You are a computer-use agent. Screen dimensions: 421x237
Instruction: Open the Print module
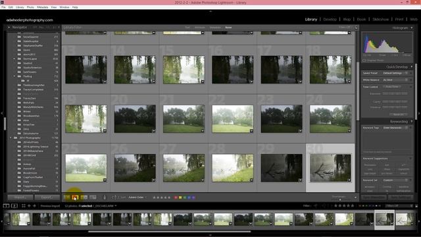click(399, 19)
